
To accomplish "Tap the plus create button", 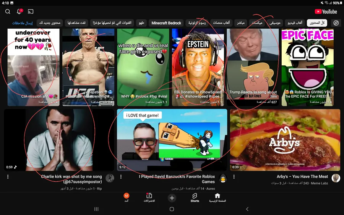I will pyautogui.click(x=172, y=198).
